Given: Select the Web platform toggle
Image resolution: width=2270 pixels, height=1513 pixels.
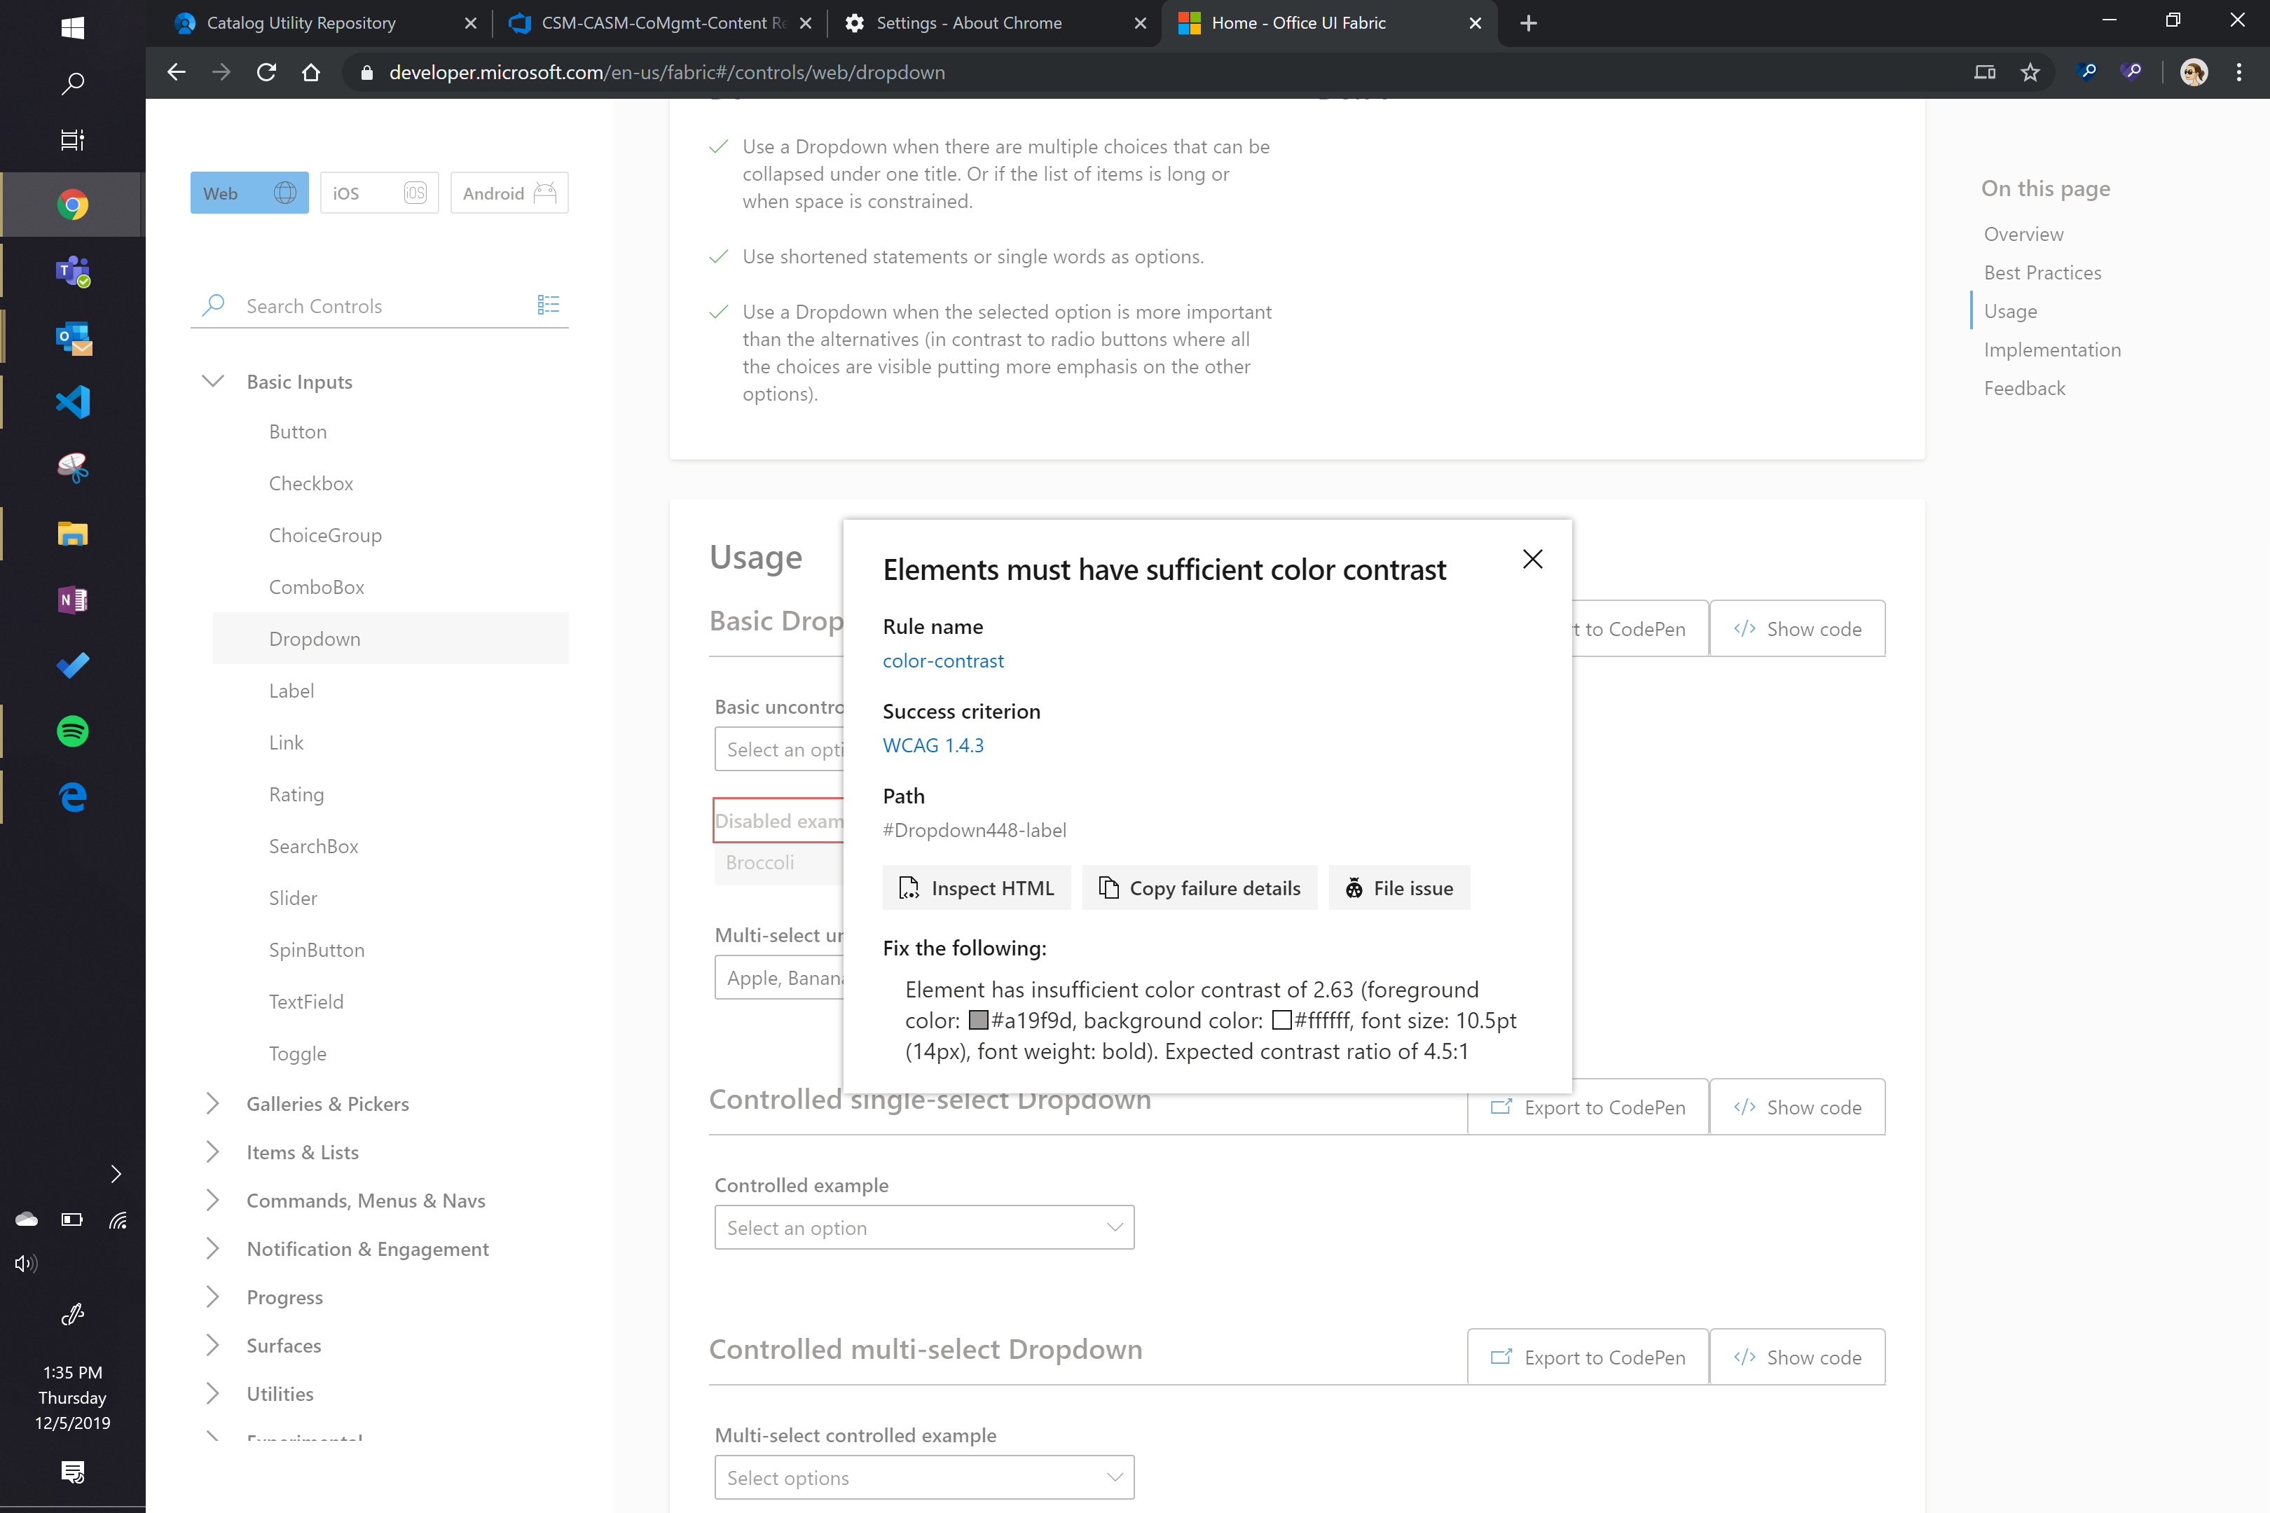Looking at the screenshot, I should click(249, 193).
